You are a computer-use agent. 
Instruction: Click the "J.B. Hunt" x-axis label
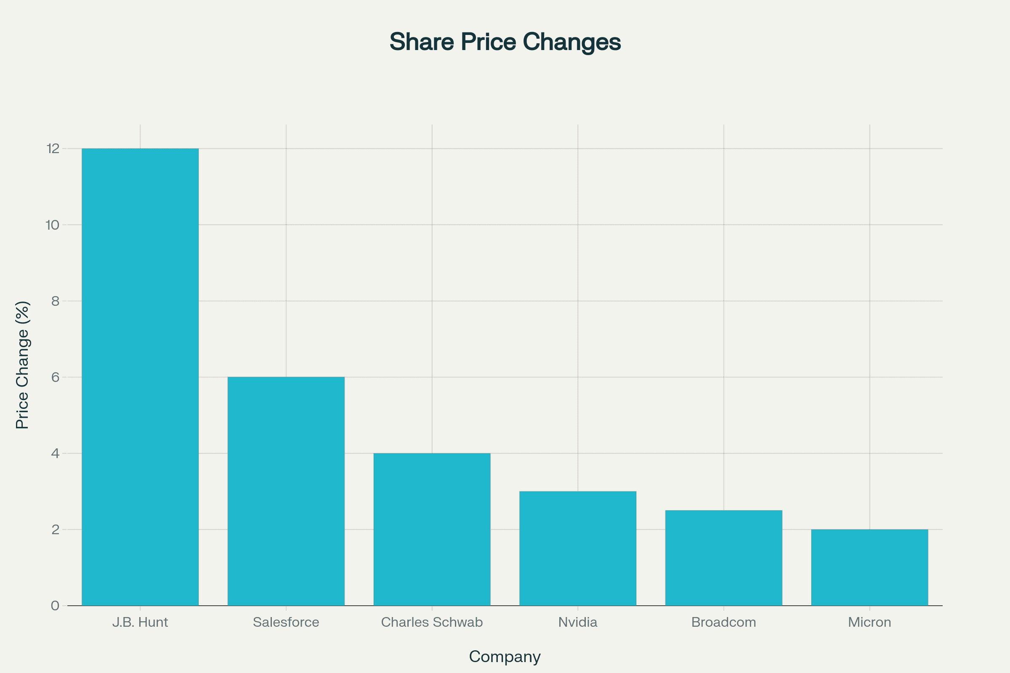pos(140,622)
